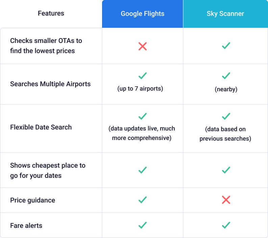Screen dimensions: 268x238
Task: Click the Searches Multiple Airports row label
Action: tap(50, 84)
